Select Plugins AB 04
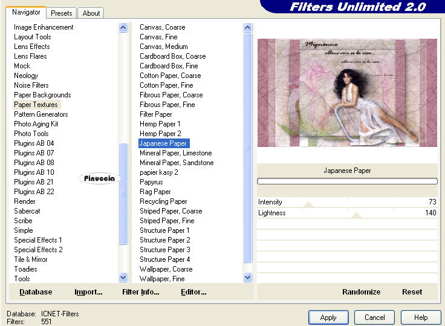This screenshot has height=326, width=445. [34, 143]
